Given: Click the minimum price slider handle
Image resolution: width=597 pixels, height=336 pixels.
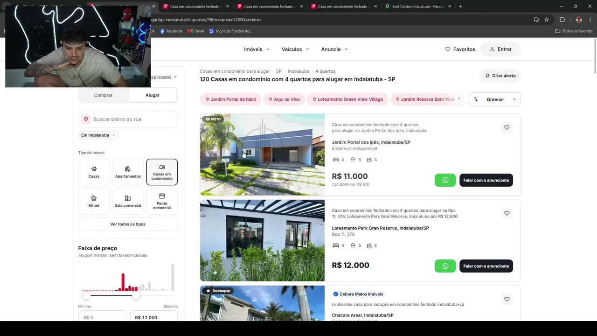Looking at the screenshot, I should (x=86, y=295).
